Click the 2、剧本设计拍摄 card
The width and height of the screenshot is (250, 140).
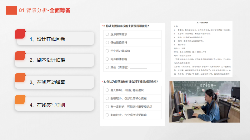click(x=55, y=60)
